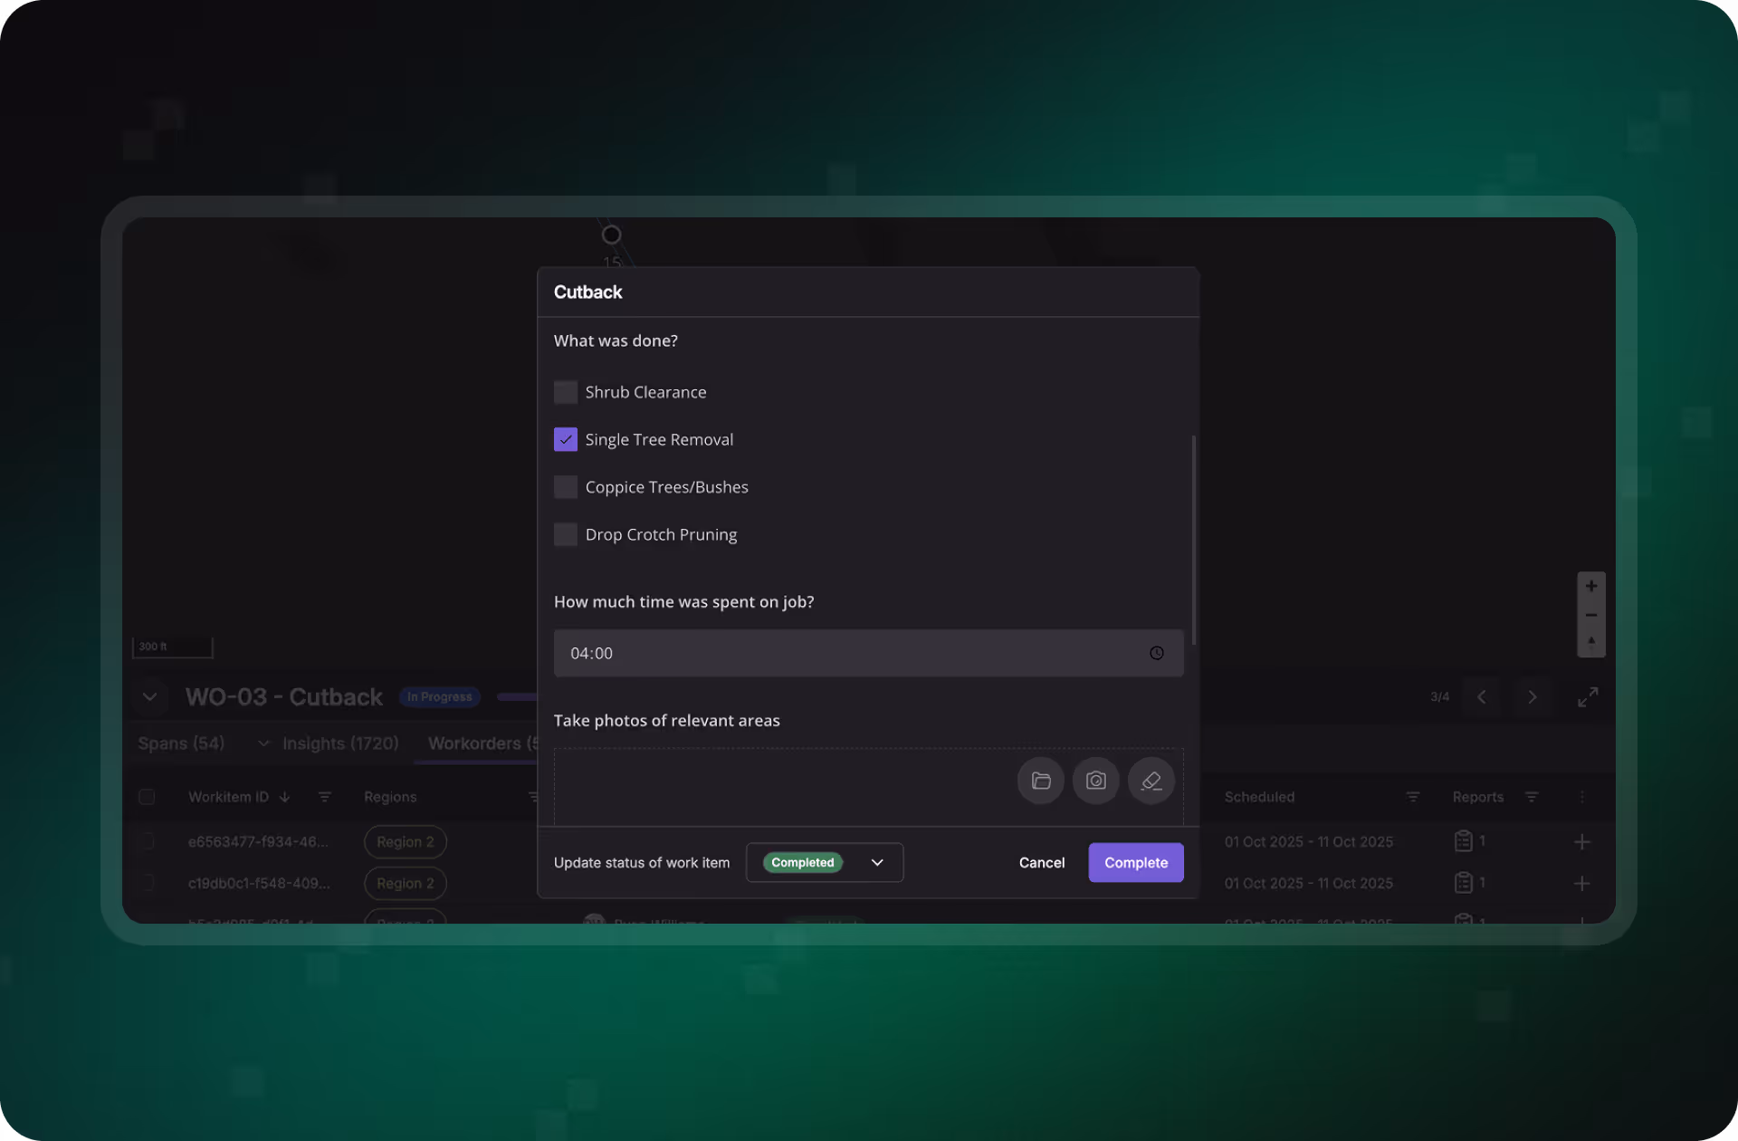This screenshot has height=1141, width=1738.
Task: Check the Drop Crotch Pruning checkbox
Action: [x=566, y=534]
